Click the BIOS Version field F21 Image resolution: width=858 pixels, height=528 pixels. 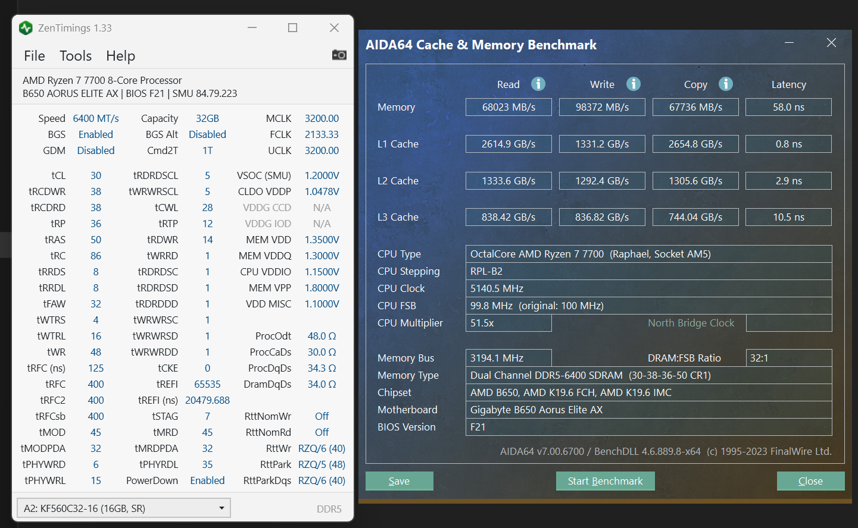pyautogui.click(x=648, y=427)
